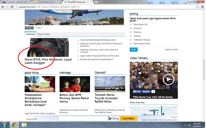
Task: Click the camera article thumbnail
Action: pyautogui.click(x=48, y=47)
